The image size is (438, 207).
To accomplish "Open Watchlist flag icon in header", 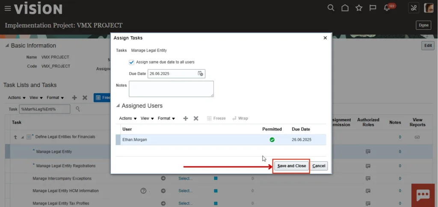I will pyautogui.click(x=373, y=8).
